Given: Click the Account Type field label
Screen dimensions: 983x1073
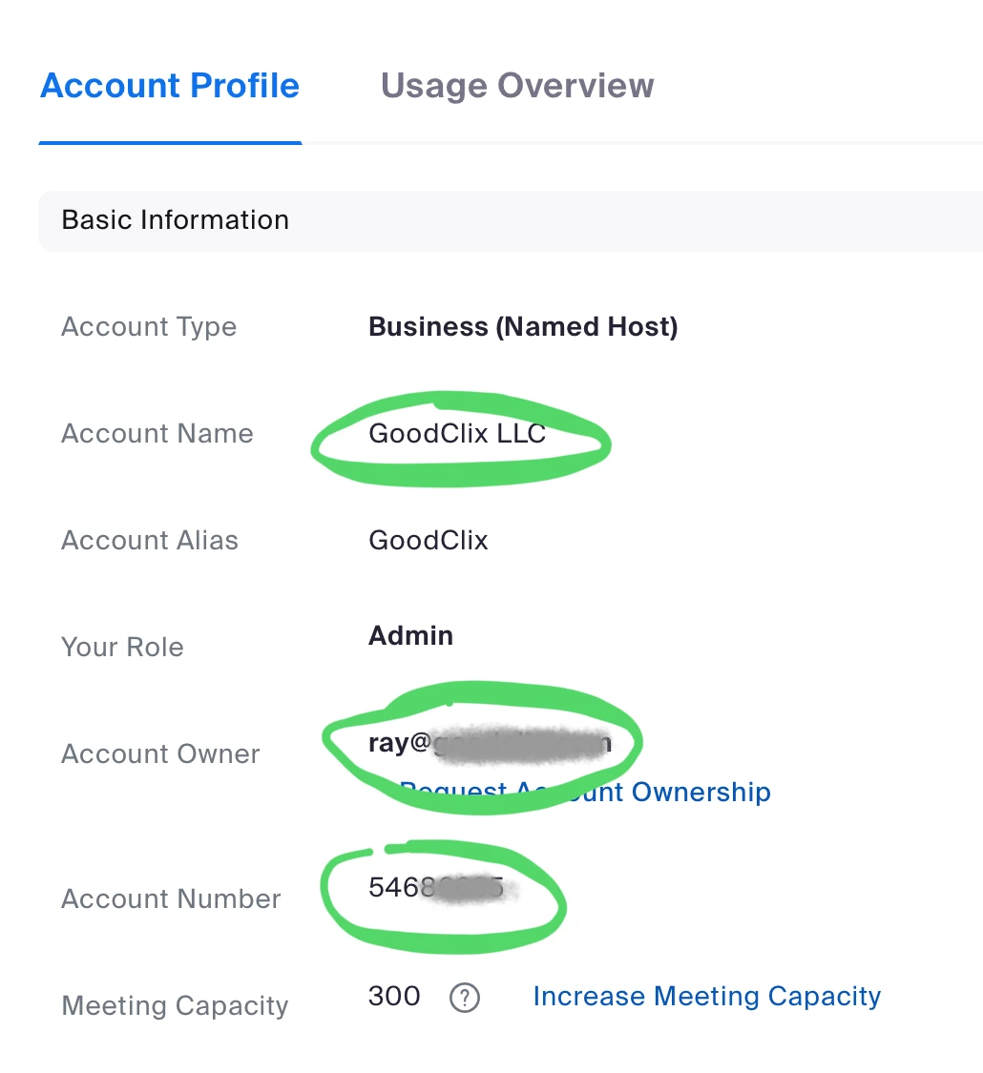Looking at the screenshot, I should click(149, 327).
